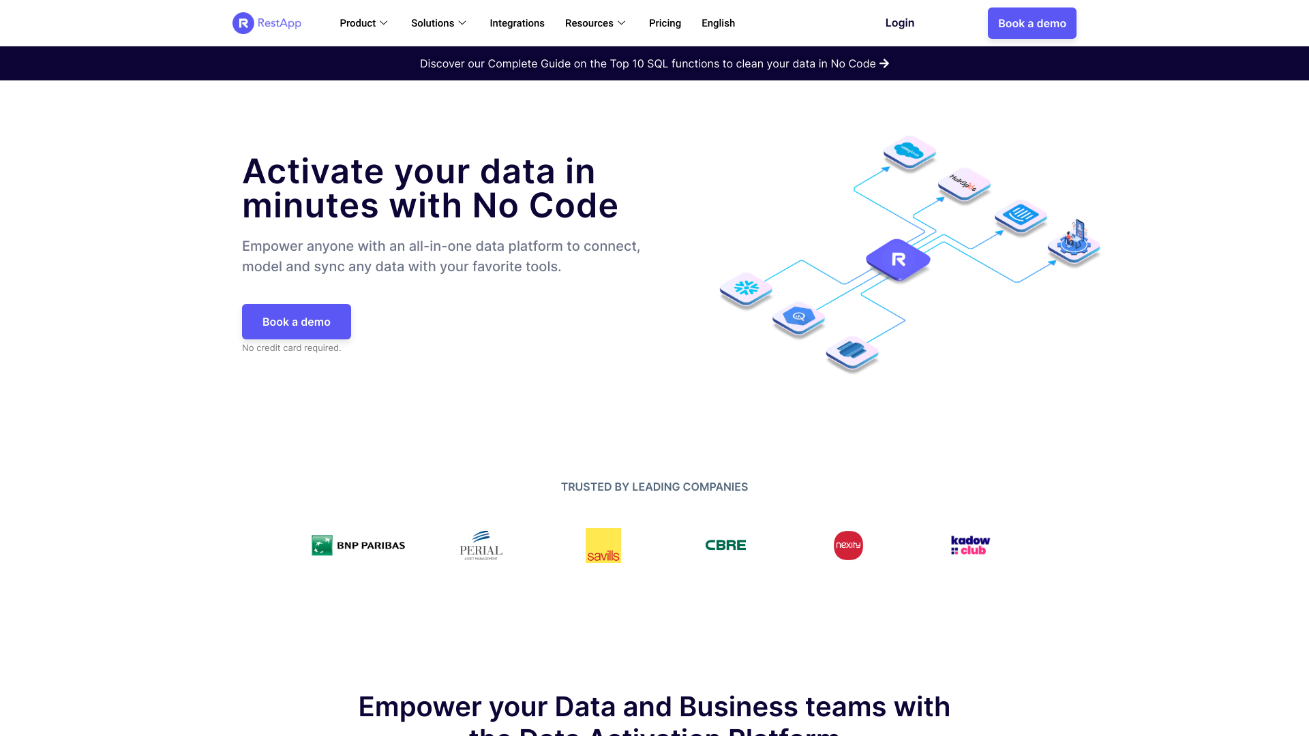Expand the Product navigation dropdown

point(365,22)
